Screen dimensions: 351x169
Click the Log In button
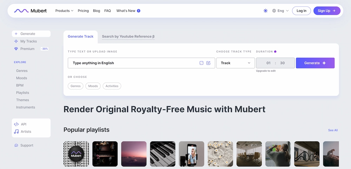point(301,11)
